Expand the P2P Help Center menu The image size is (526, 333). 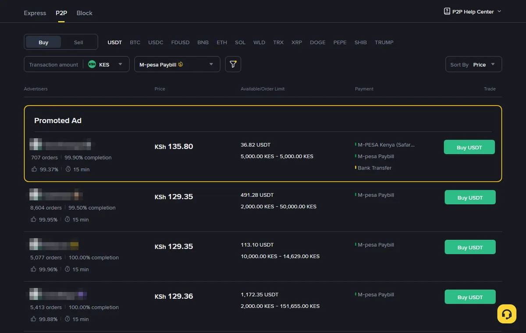click(x=473, y=12)
